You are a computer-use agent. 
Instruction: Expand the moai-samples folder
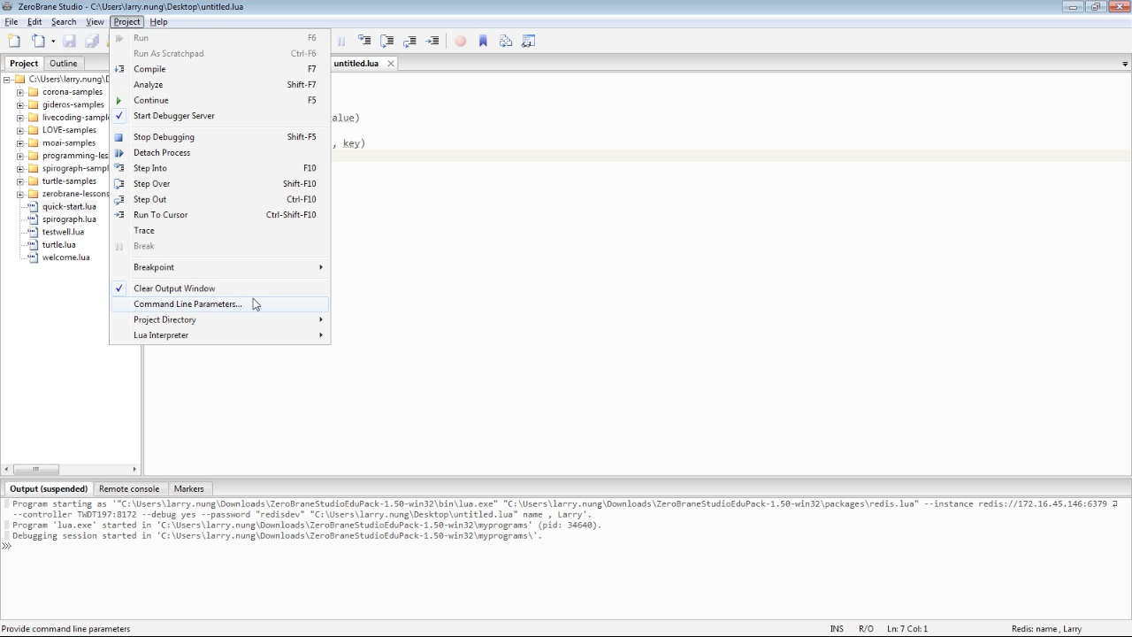pos(20,143)
